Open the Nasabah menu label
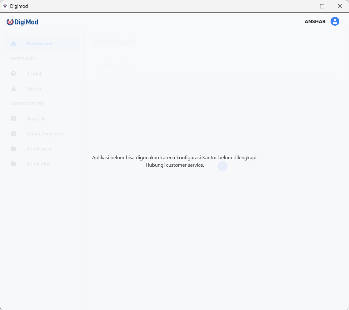 [36, 119]
